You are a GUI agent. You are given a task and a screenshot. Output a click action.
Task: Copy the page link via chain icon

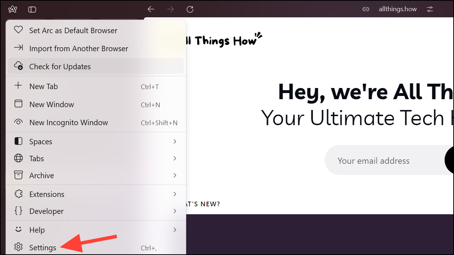coord(366,9)
